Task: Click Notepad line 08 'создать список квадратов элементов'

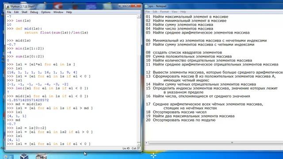Action: pyautogui.click(x=184, y=52)
